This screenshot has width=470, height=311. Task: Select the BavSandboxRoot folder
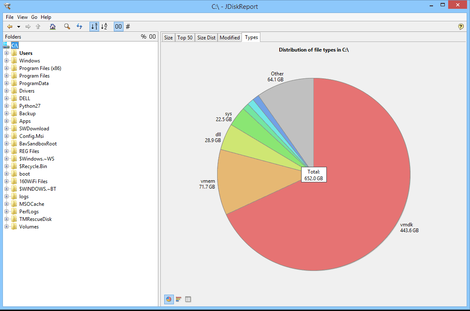point(38,143)
